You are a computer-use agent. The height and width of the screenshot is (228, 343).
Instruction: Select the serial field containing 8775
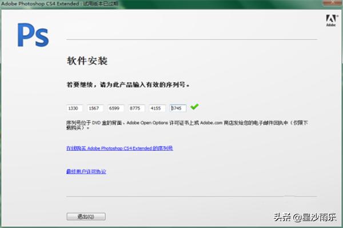tap(137, 108)
